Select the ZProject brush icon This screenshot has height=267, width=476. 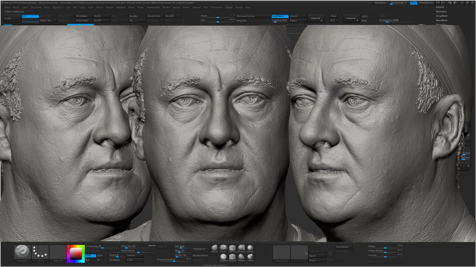[241, 248]
